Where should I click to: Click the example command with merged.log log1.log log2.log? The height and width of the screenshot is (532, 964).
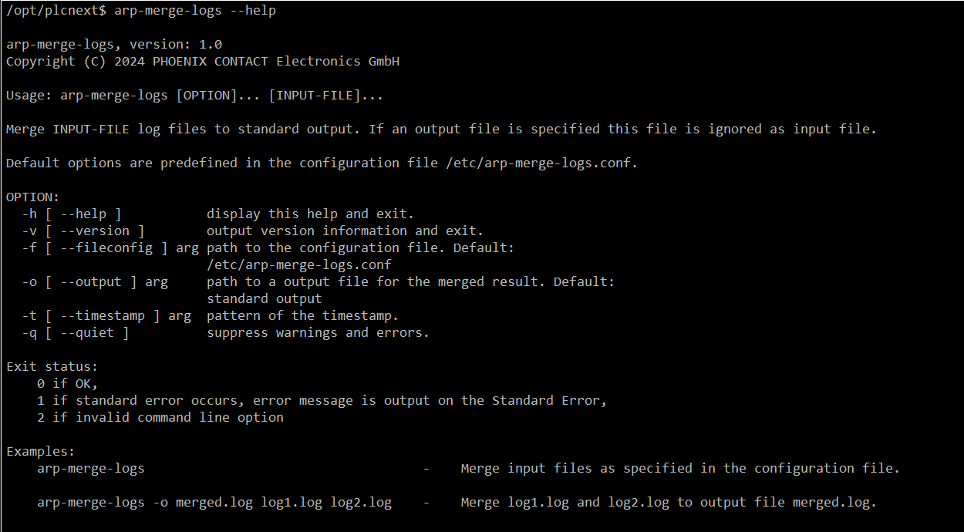(x=214, y=502)
